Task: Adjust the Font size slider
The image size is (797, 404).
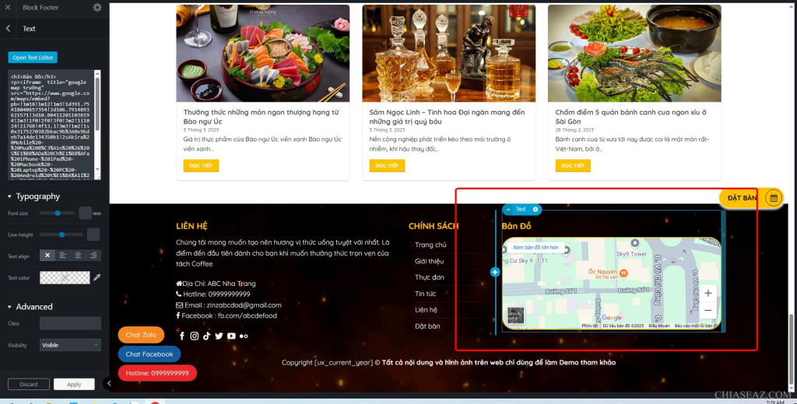Action: click(58, 213)
